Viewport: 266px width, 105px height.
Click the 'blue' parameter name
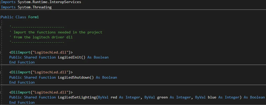(212, 97)
